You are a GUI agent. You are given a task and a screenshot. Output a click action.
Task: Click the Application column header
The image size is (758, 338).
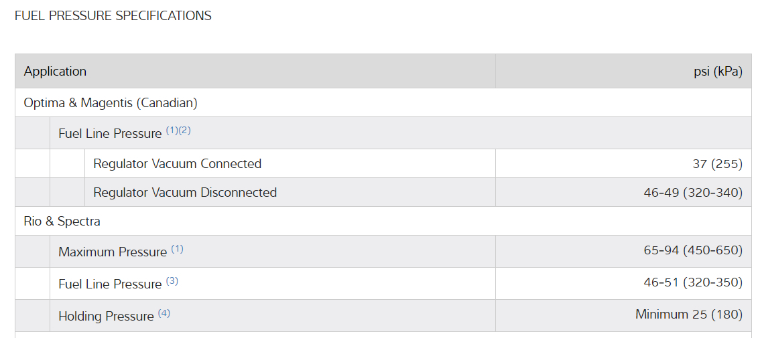click(55, 71)
